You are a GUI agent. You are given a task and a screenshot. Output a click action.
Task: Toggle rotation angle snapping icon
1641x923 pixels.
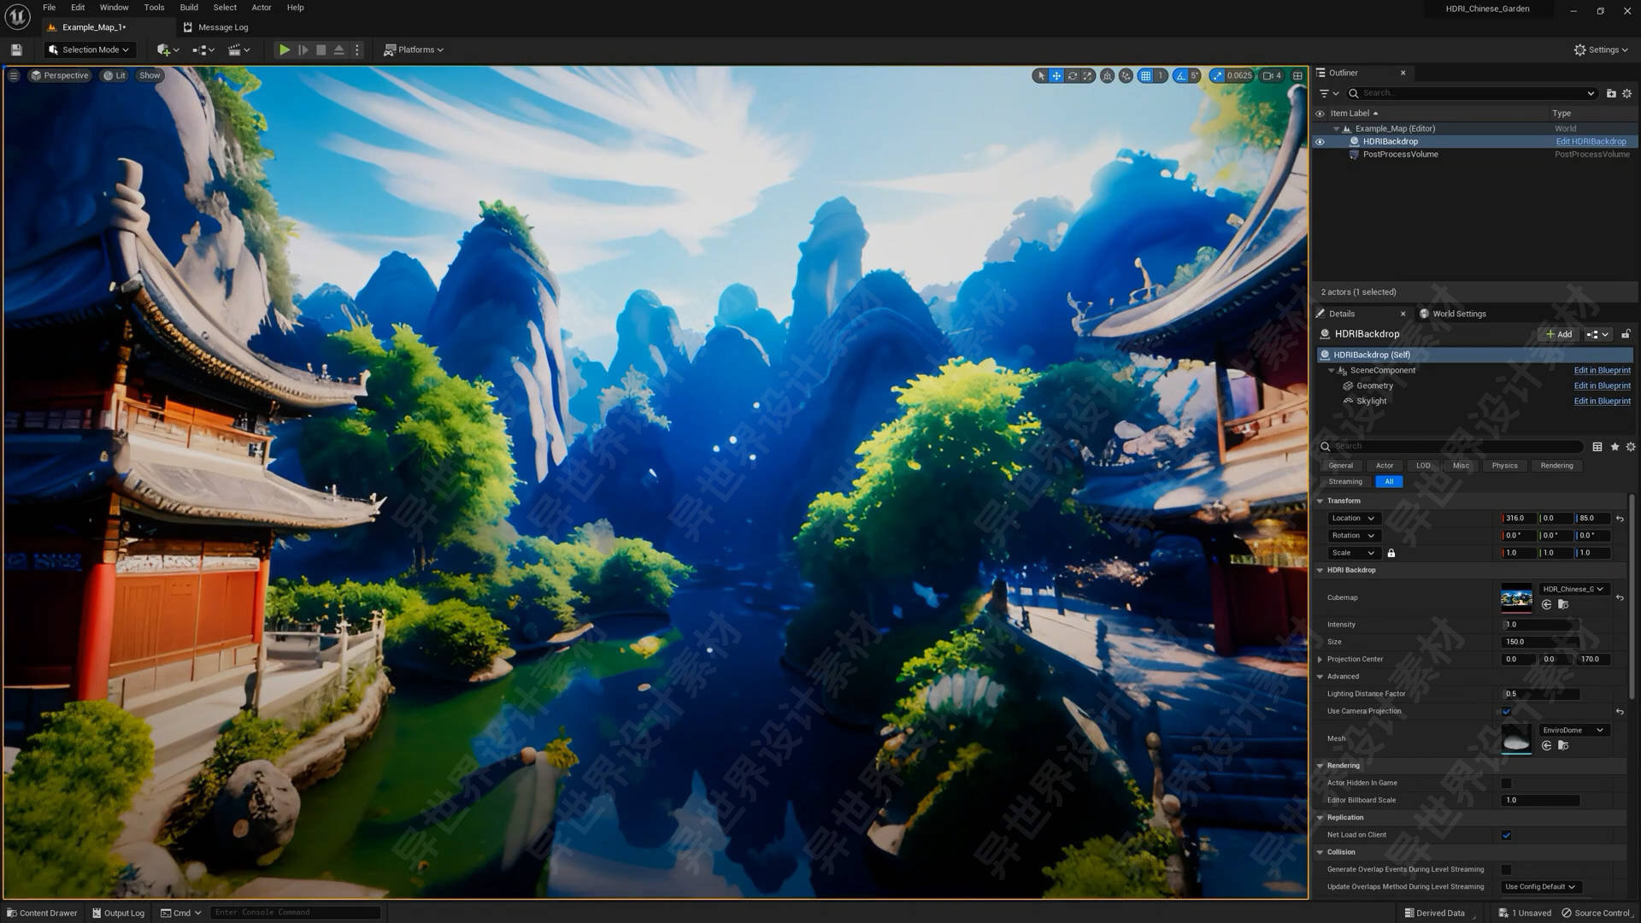tap(1181, 76)
